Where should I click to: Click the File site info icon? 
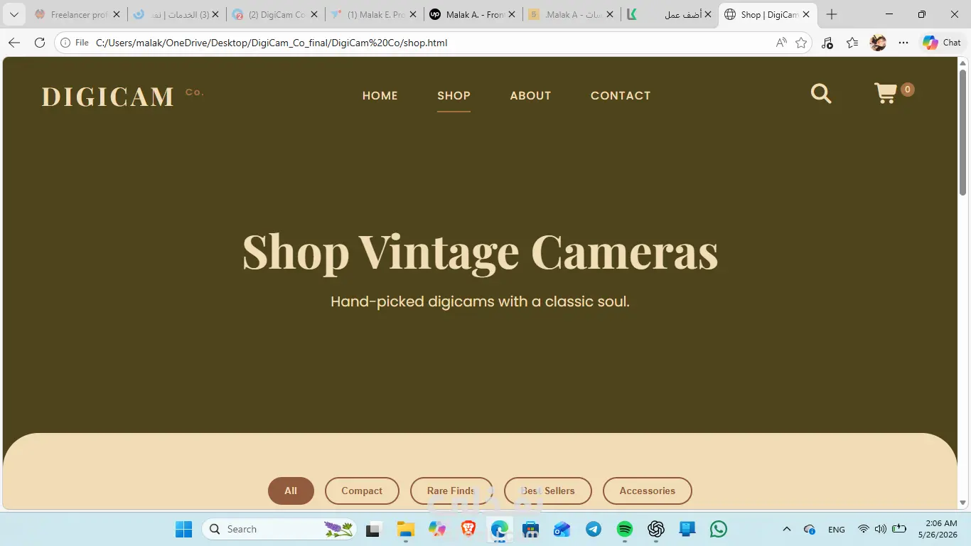click(x=75, y=43)
